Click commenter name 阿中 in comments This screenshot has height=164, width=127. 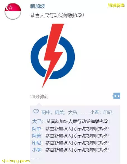[x=37, y=129]
